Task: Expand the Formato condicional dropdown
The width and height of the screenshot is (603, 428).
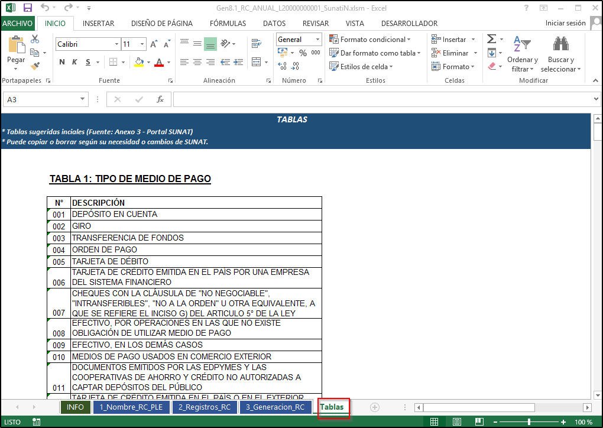Action: point(374,40)
